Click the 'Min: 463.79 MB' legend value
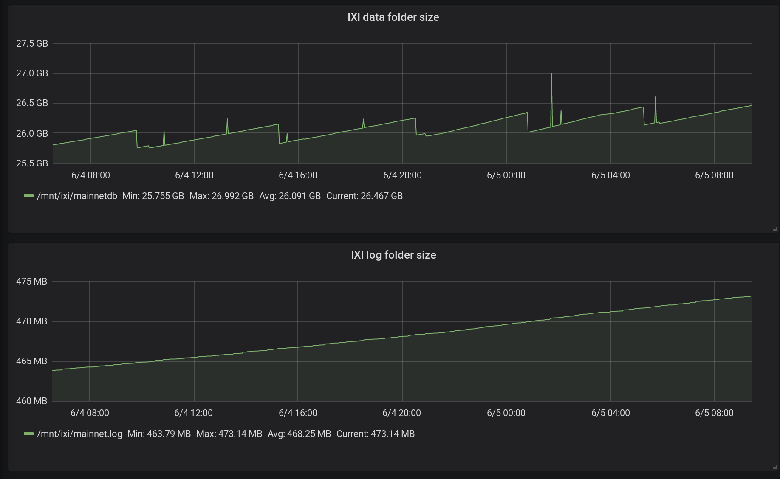780x479 pixels. pos(159,434)
